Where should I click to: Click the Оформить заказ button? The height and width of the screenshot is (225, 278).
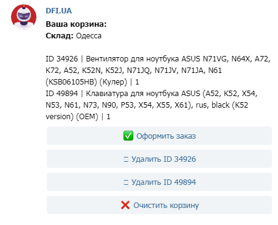159,136
